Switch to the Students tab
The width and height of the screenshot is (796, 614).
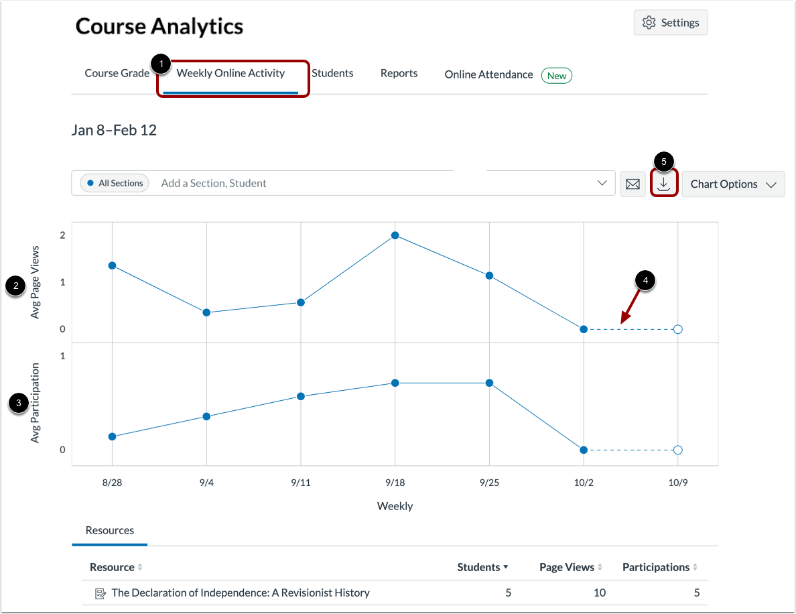(332, 73)
